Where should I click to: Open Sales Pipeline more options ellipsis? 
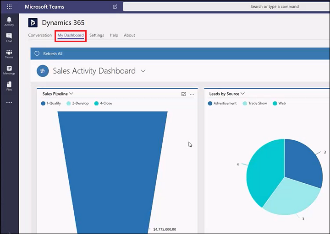click(x=192, y=94)
